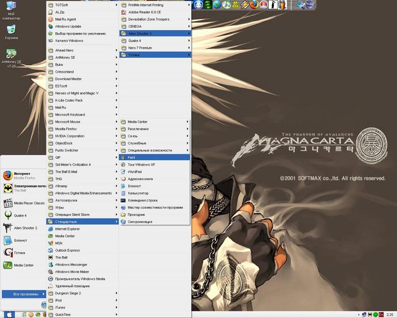Open WordPad from the submenu
The height and width of the screenshot is (318, 397).
(x=155, y=171)
